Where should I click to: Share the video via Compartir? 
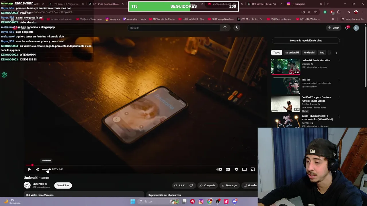point(207,185)
